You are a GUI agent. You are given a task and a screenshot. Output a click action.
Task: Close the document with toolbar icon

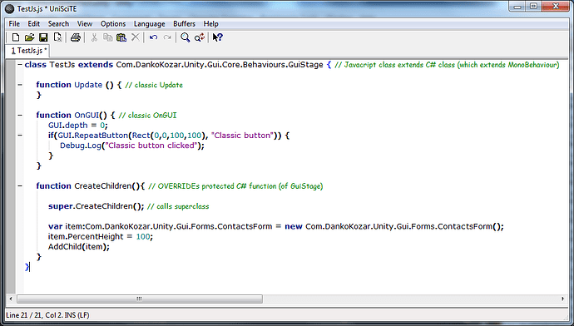(x=57, y=37)
